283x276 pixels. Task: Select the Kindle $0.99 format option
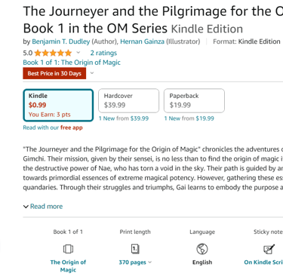58,105
